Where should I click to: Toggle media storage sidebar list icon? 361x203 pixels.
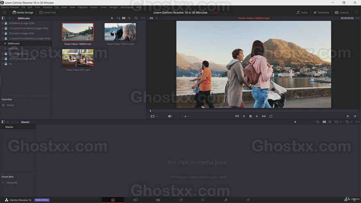point(3,18)
